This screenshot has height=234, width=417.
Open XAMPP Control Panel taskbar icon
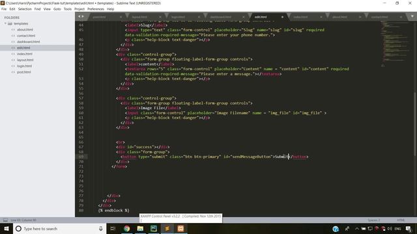(180, 228)
